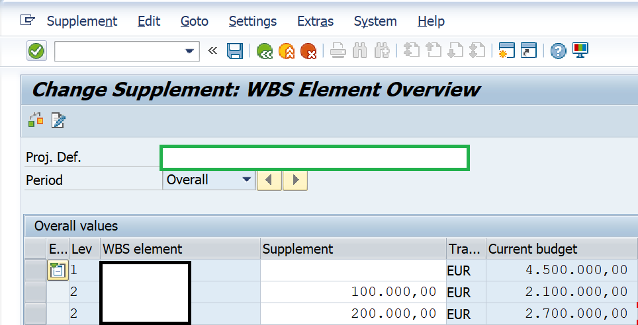Viewport: 638px width, 325px height.
Task: Click the Supplement cell 200.000,00
Action: click(x=353, y=314)
